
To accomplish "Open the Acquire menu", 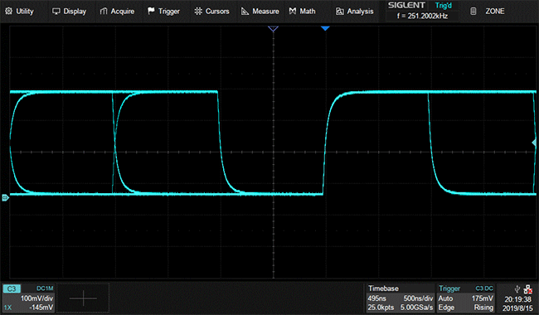I will [x=117, y=12].
